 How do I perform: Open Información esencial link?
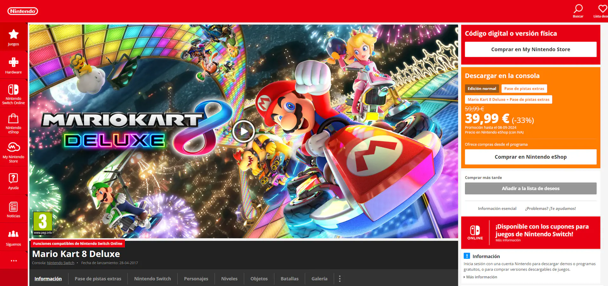pos(497,208)
